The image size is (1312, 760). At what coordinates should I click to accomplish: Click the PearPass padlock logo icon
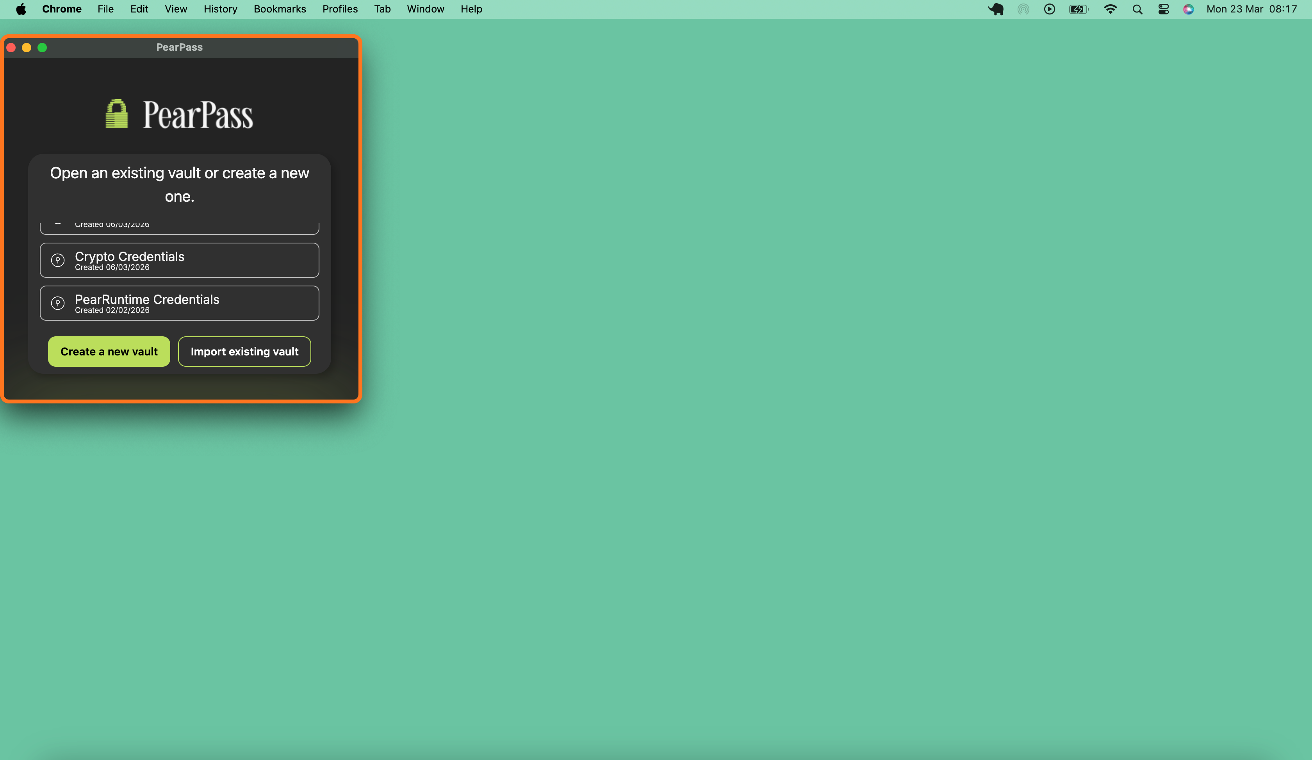(x=117, y=114)
